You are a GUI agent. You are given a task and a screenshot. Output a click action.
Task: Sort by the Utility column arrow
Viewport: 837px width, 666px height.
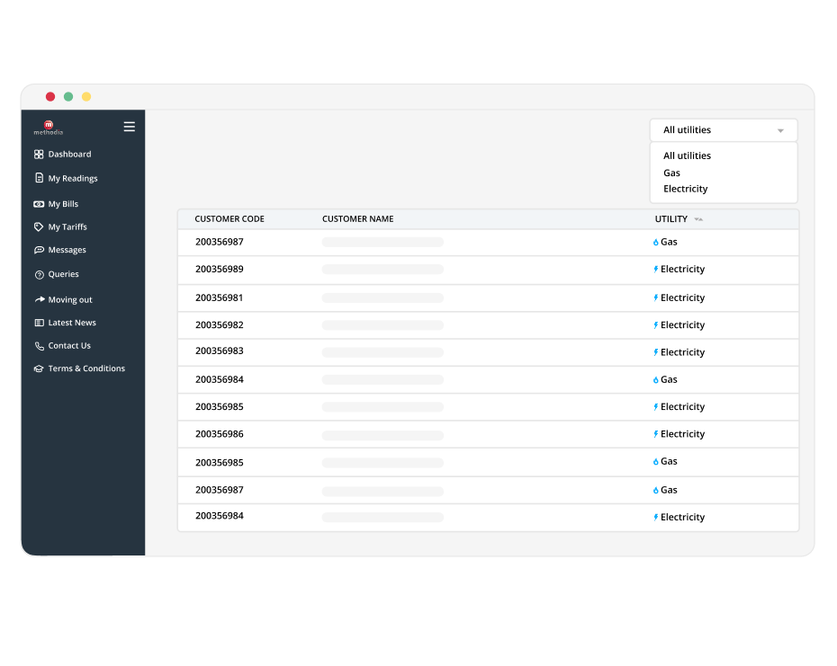point(698,219)
